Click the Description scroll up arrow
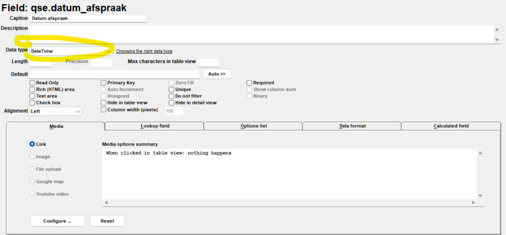Image resolution: width=506 pixels, height=235 pixels. pos(497,30)
